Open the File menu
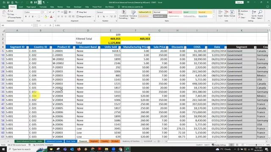Viewport: 271px width, 152px height. tap(4, 7)
